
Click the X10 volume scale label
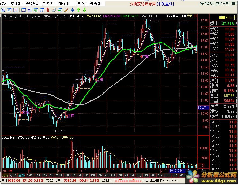point(201,165)
